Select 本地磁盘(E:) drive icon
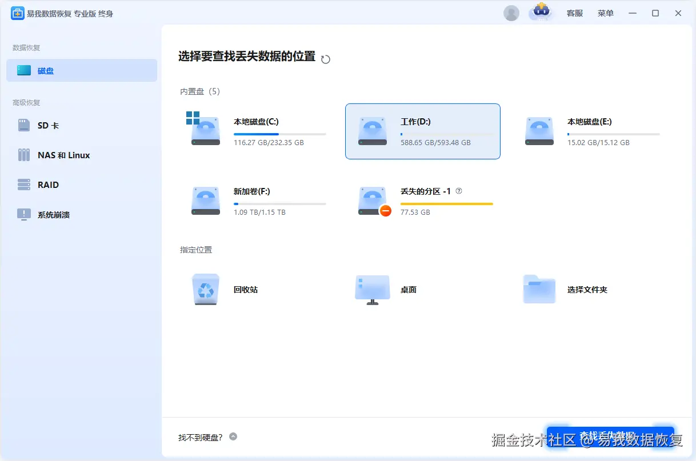This screenshot has width=696, height=461. tap(539, 131)
